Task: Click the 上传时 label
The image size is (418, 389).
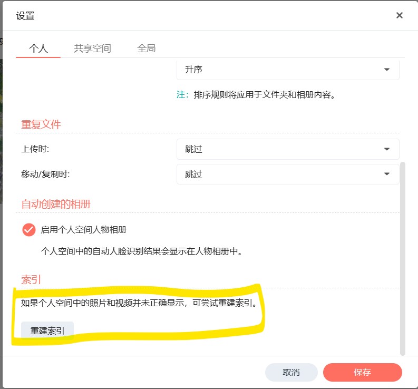Action: (x=35, y=149)
